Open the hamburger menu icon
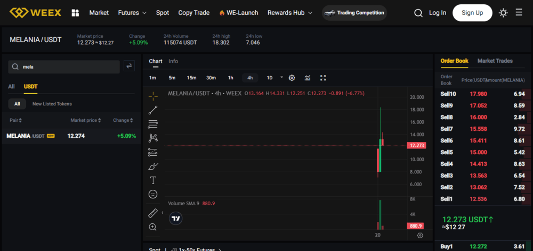The height and width of the screenshot is (251, 533). click(519, 13)
